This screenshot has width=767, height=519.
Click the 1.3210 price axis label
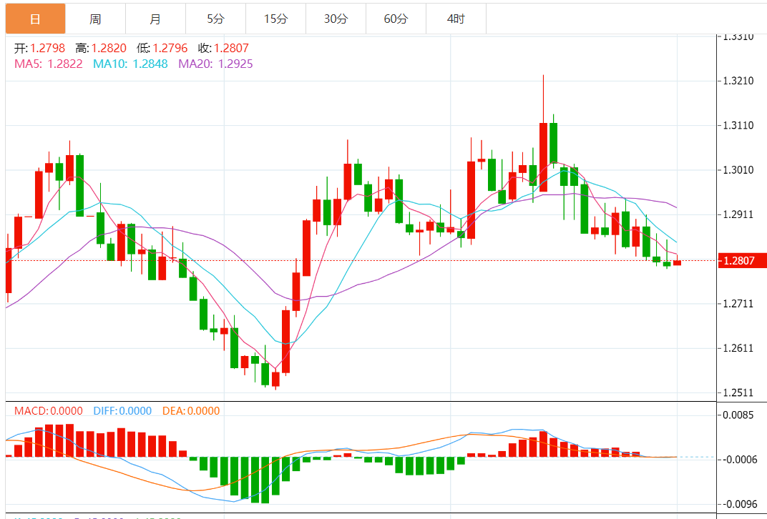[738, 81]
